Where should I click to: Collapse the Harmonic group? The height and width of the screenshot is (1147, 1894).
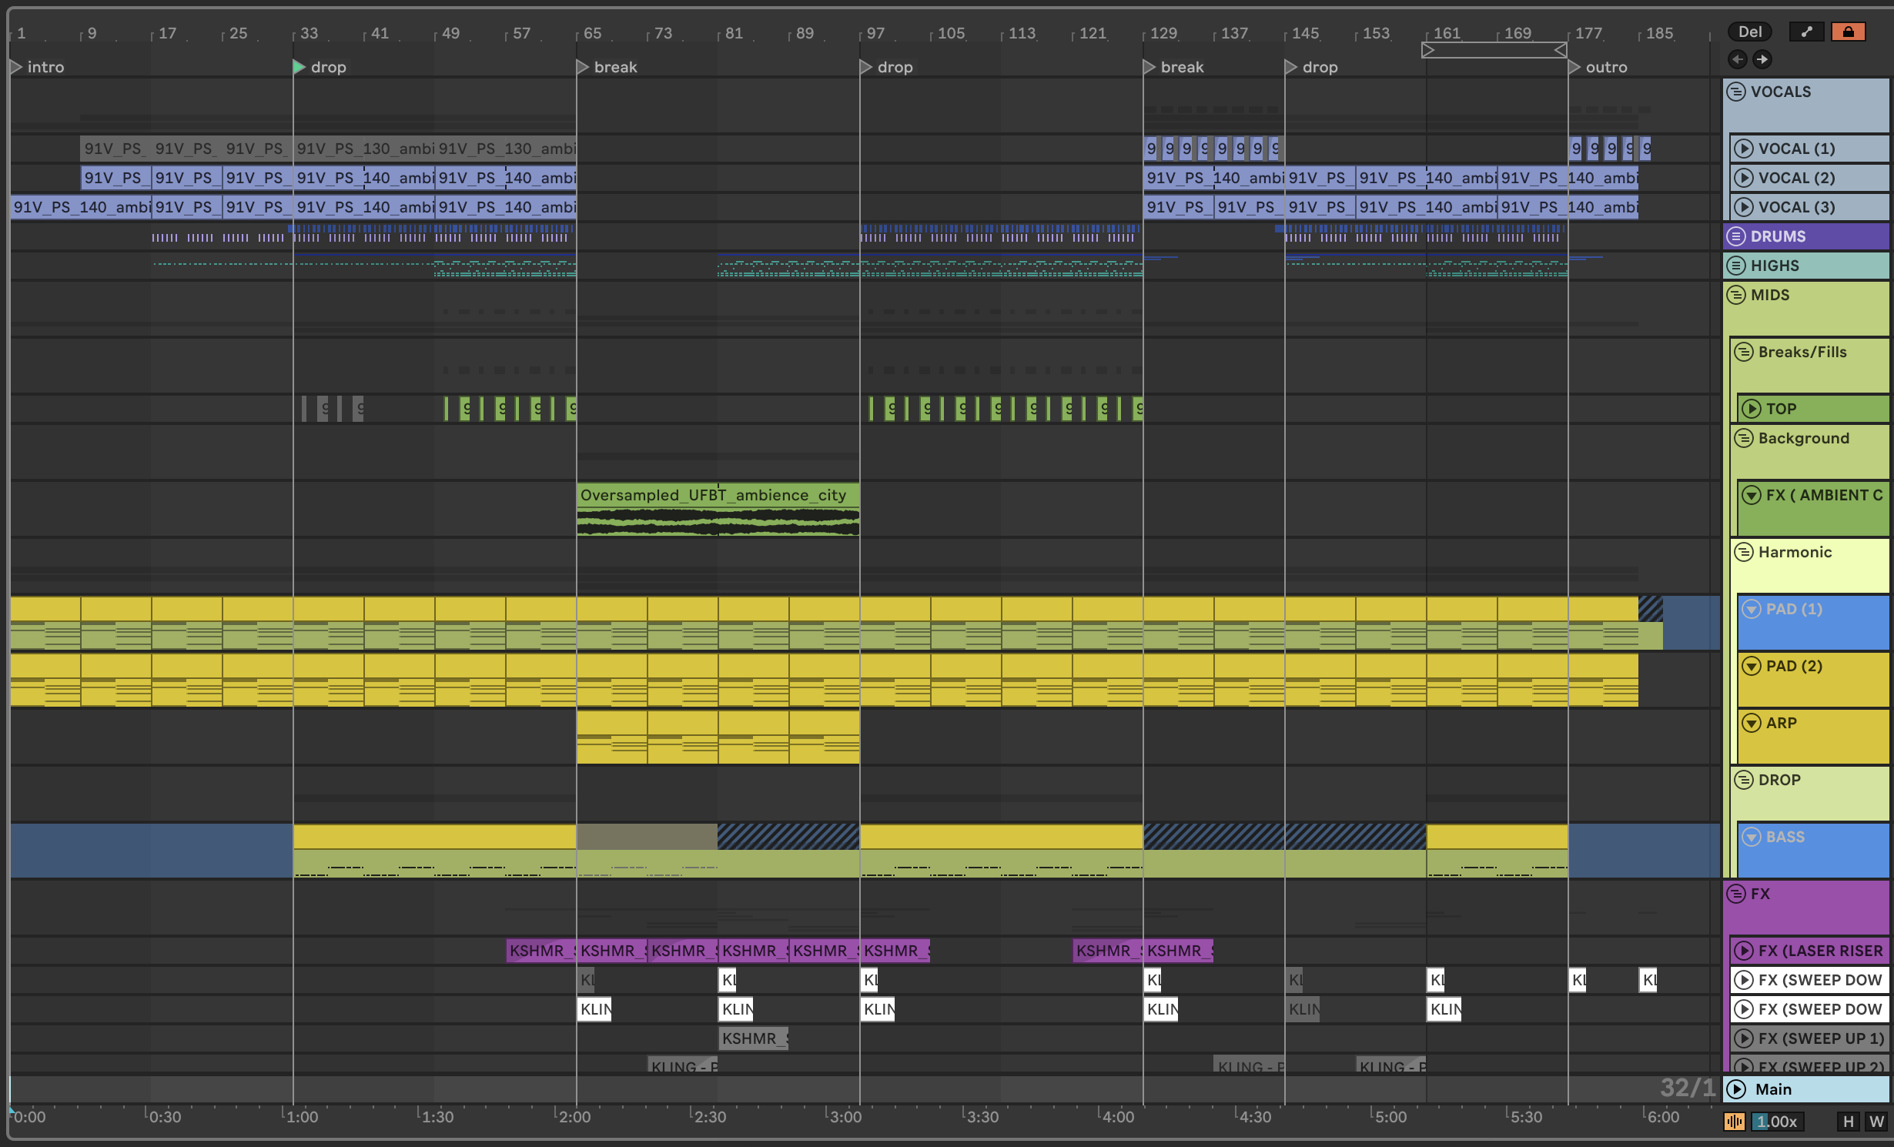(x=1745, y=552)
